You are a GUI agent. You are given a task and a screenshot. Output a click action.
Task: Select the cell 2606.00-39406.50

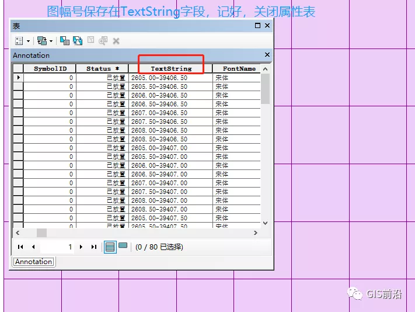pos(170,95)
